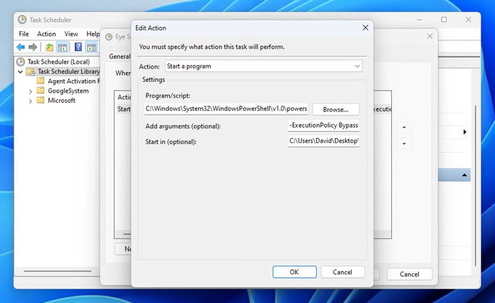The width and height of the screenshot is (495, 303).
Task: Click the move action up arrow button
Action: [x=404, y=127]
